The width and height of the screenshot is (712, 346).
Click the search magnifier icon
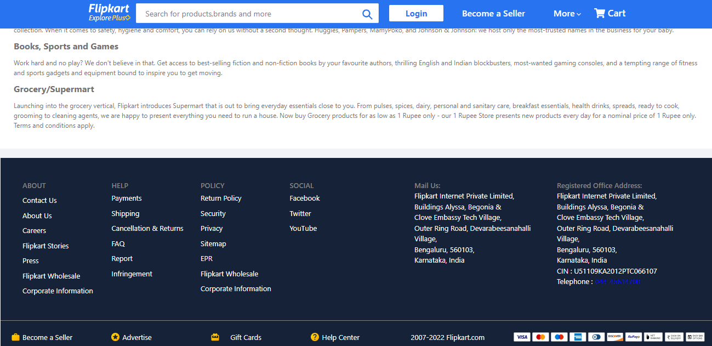coord(367,14)
